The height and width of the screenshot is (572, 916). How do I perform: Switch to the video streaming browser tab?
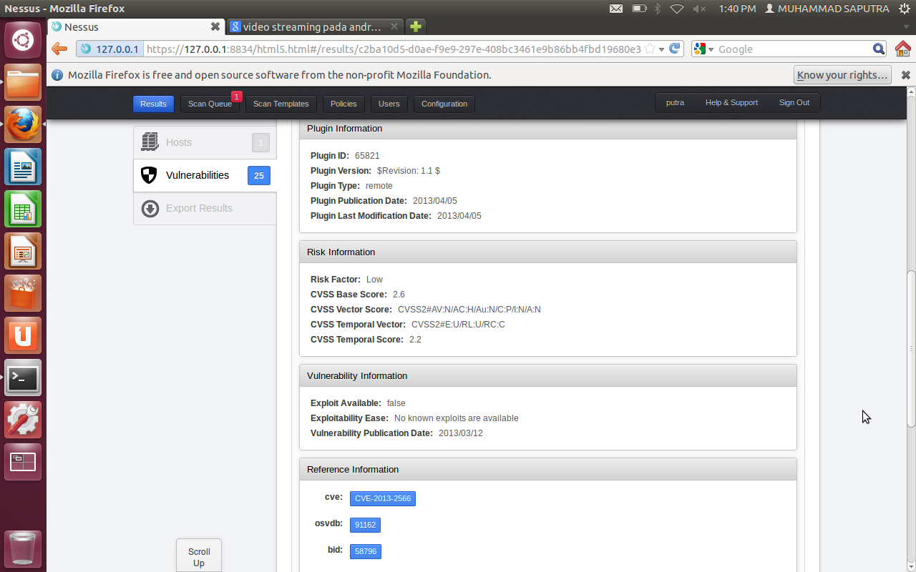(313, 26)
